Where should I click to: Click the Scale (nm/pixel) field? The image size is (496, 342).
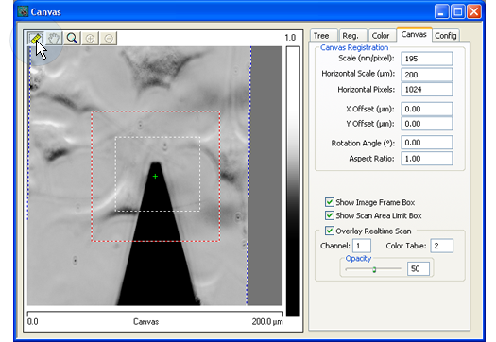427,59
